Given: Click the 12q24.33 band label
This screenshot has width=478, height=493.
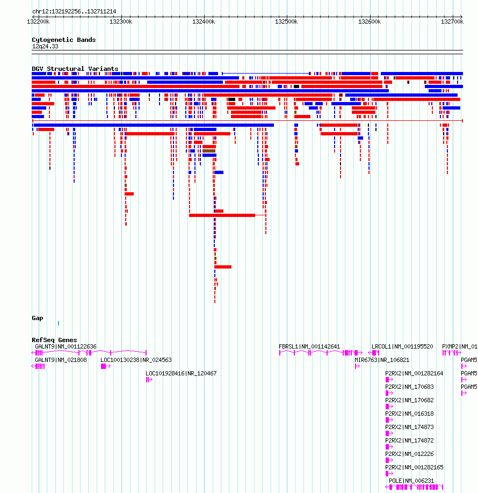Looking at the screenshot, I should [45, 46].
